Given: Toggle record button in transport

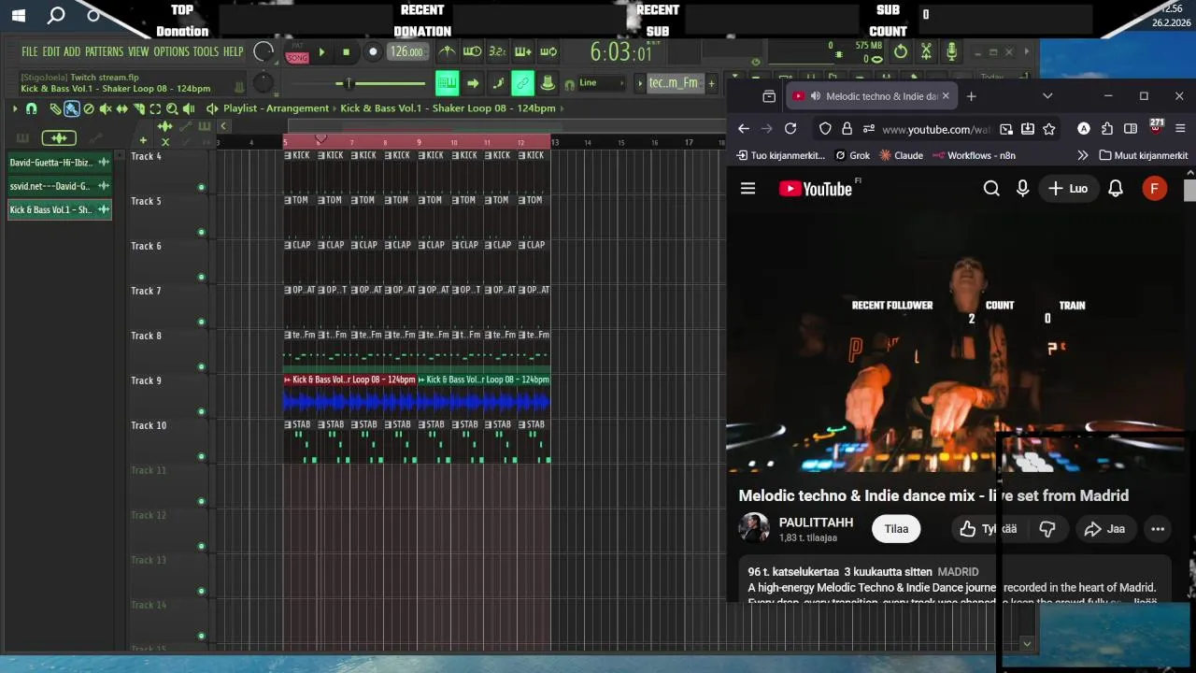Looking at the screenshot, I should coord(373,52).
